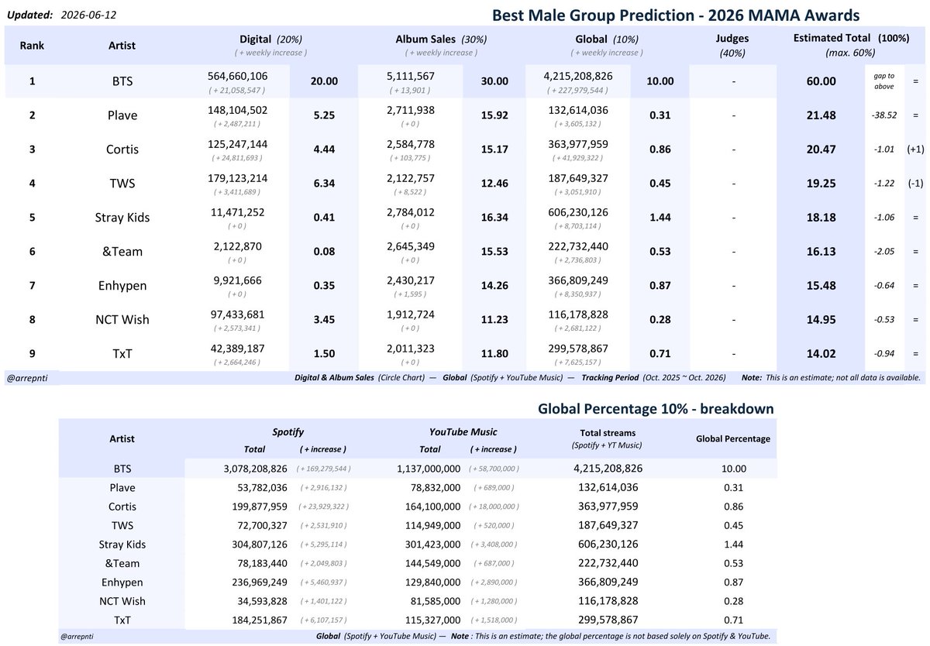Click Enhypen estimated total 15.48
The height and width of the screenshot is (646, 930).
(x=821, y=286)
